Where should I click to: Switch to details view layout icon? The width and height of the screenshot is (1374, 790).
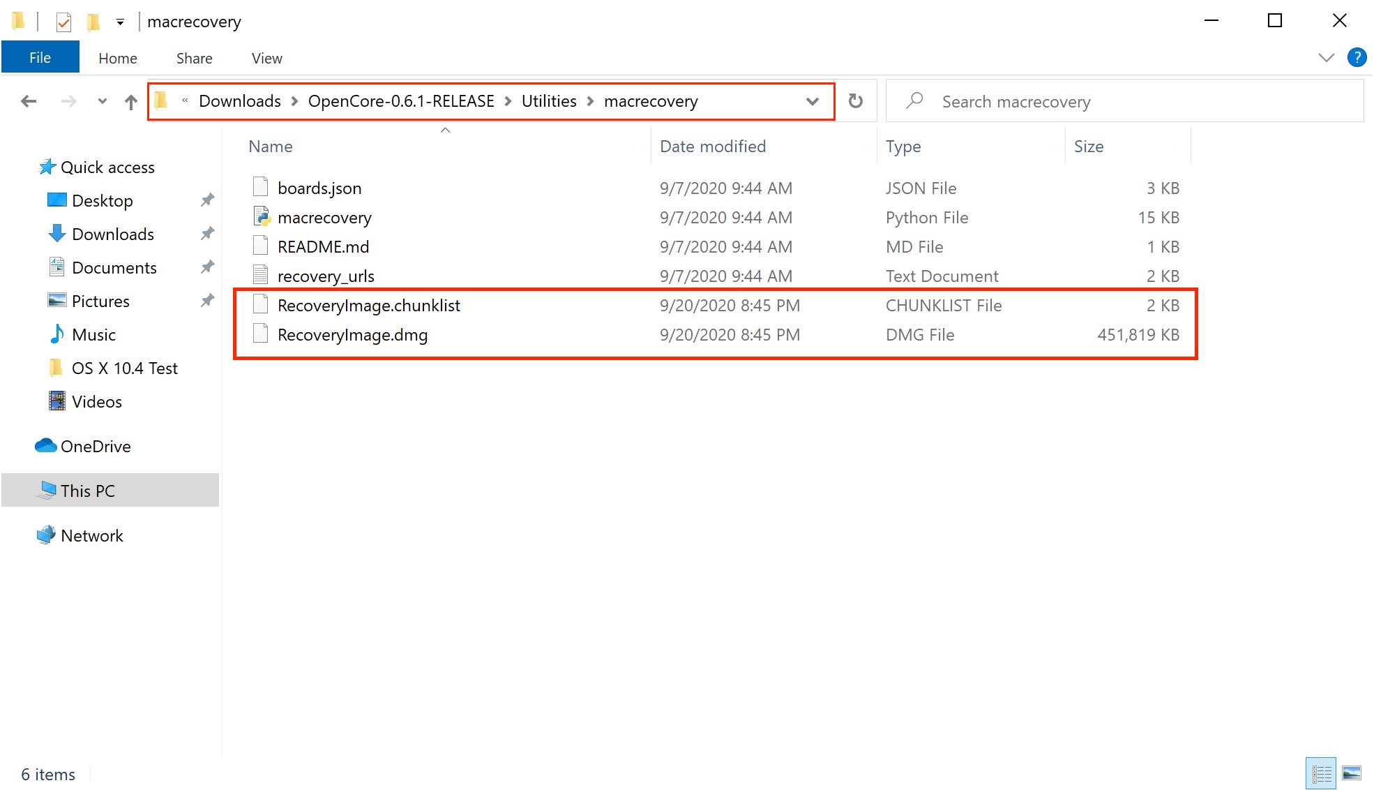click(x=1321, y=773)
